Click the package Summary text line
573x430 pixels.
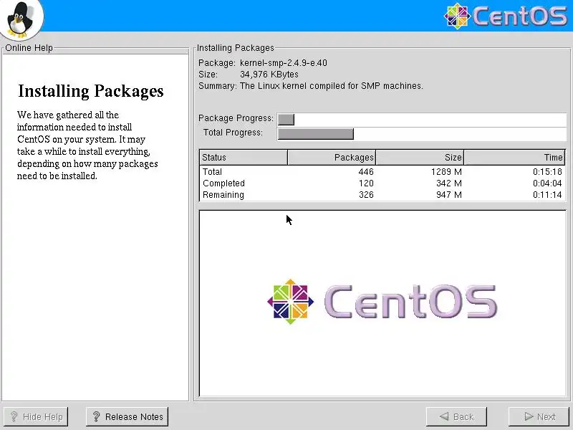(311, 86)
